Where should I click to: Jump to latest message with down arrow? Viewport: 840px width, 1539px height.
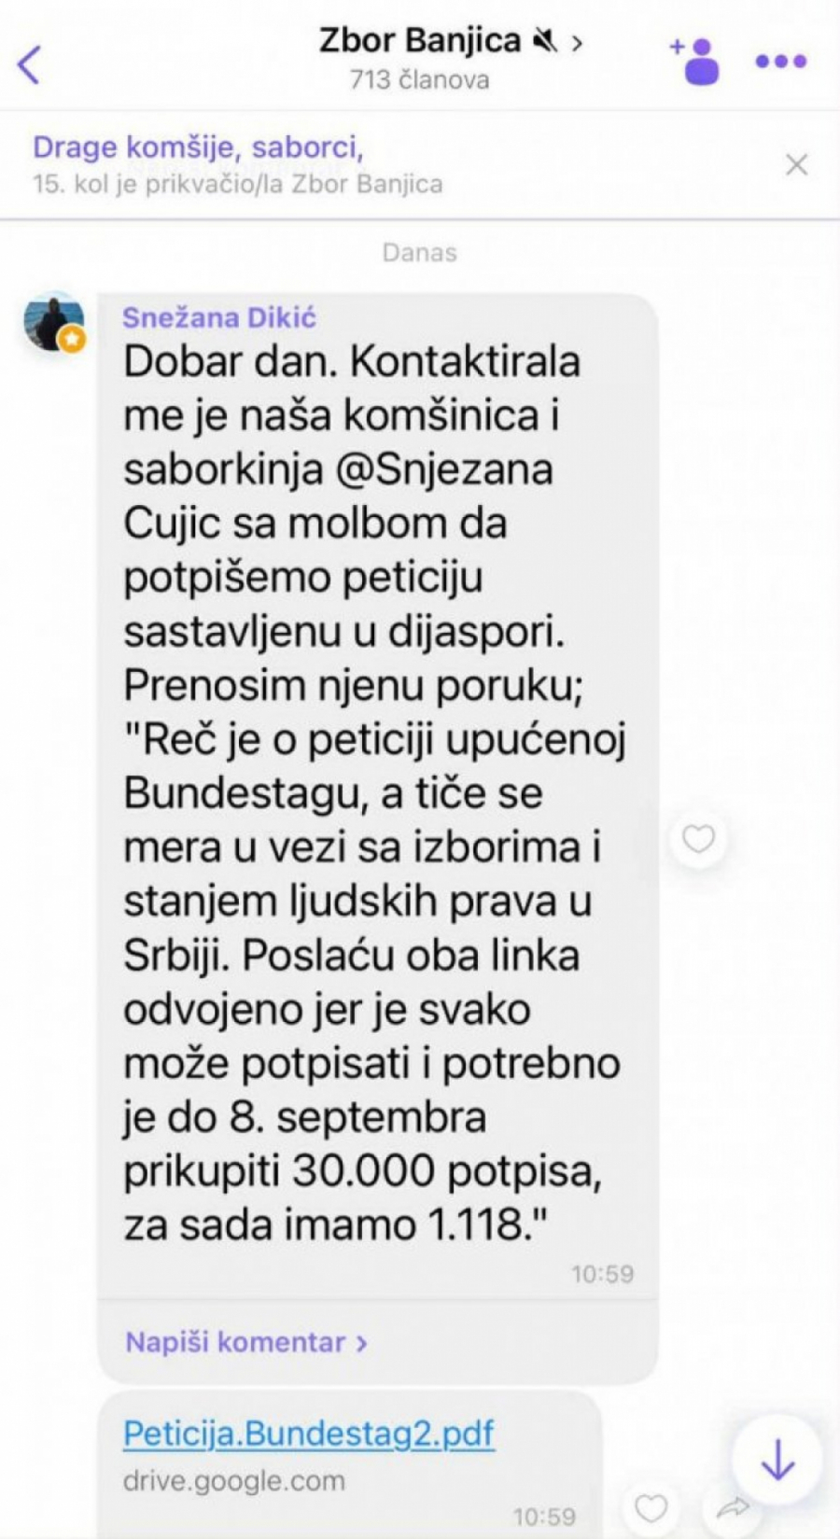pyautogui.click(x=777, y=1459)
